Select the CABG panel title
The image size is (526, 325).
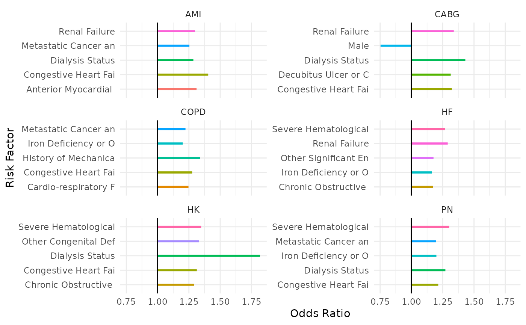coord(447,15)
